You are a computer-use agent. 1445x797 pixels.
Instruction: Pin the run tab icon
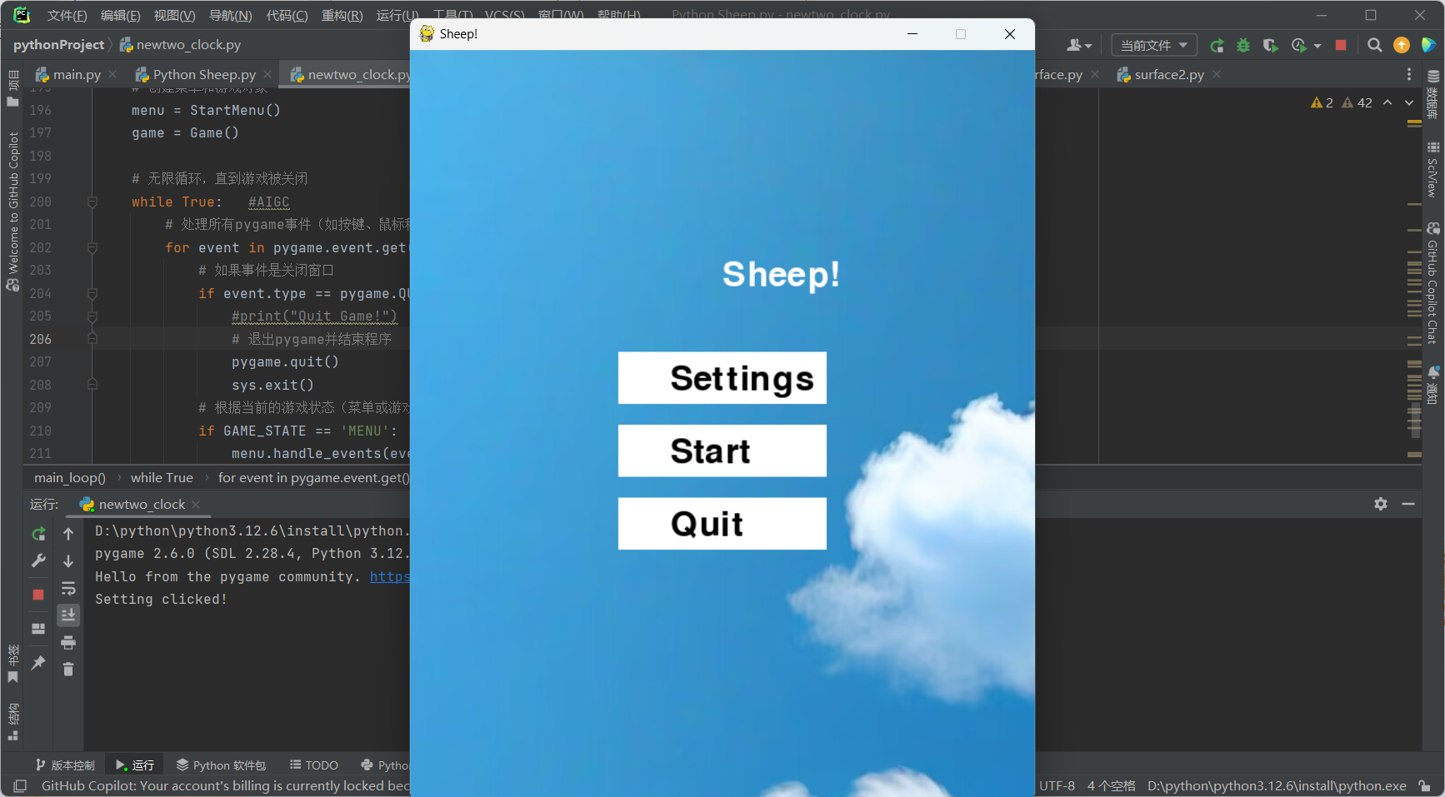point(38,663)
